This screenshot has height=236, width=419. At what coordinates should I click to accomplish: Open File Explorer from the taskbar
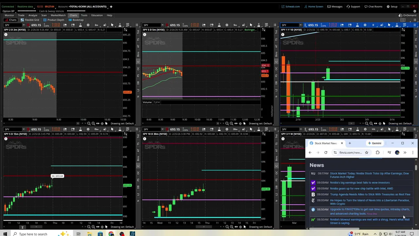click(x=89, y=234)
